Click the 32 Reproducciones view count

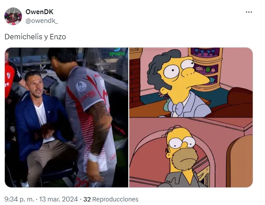[x=111, y=199]
